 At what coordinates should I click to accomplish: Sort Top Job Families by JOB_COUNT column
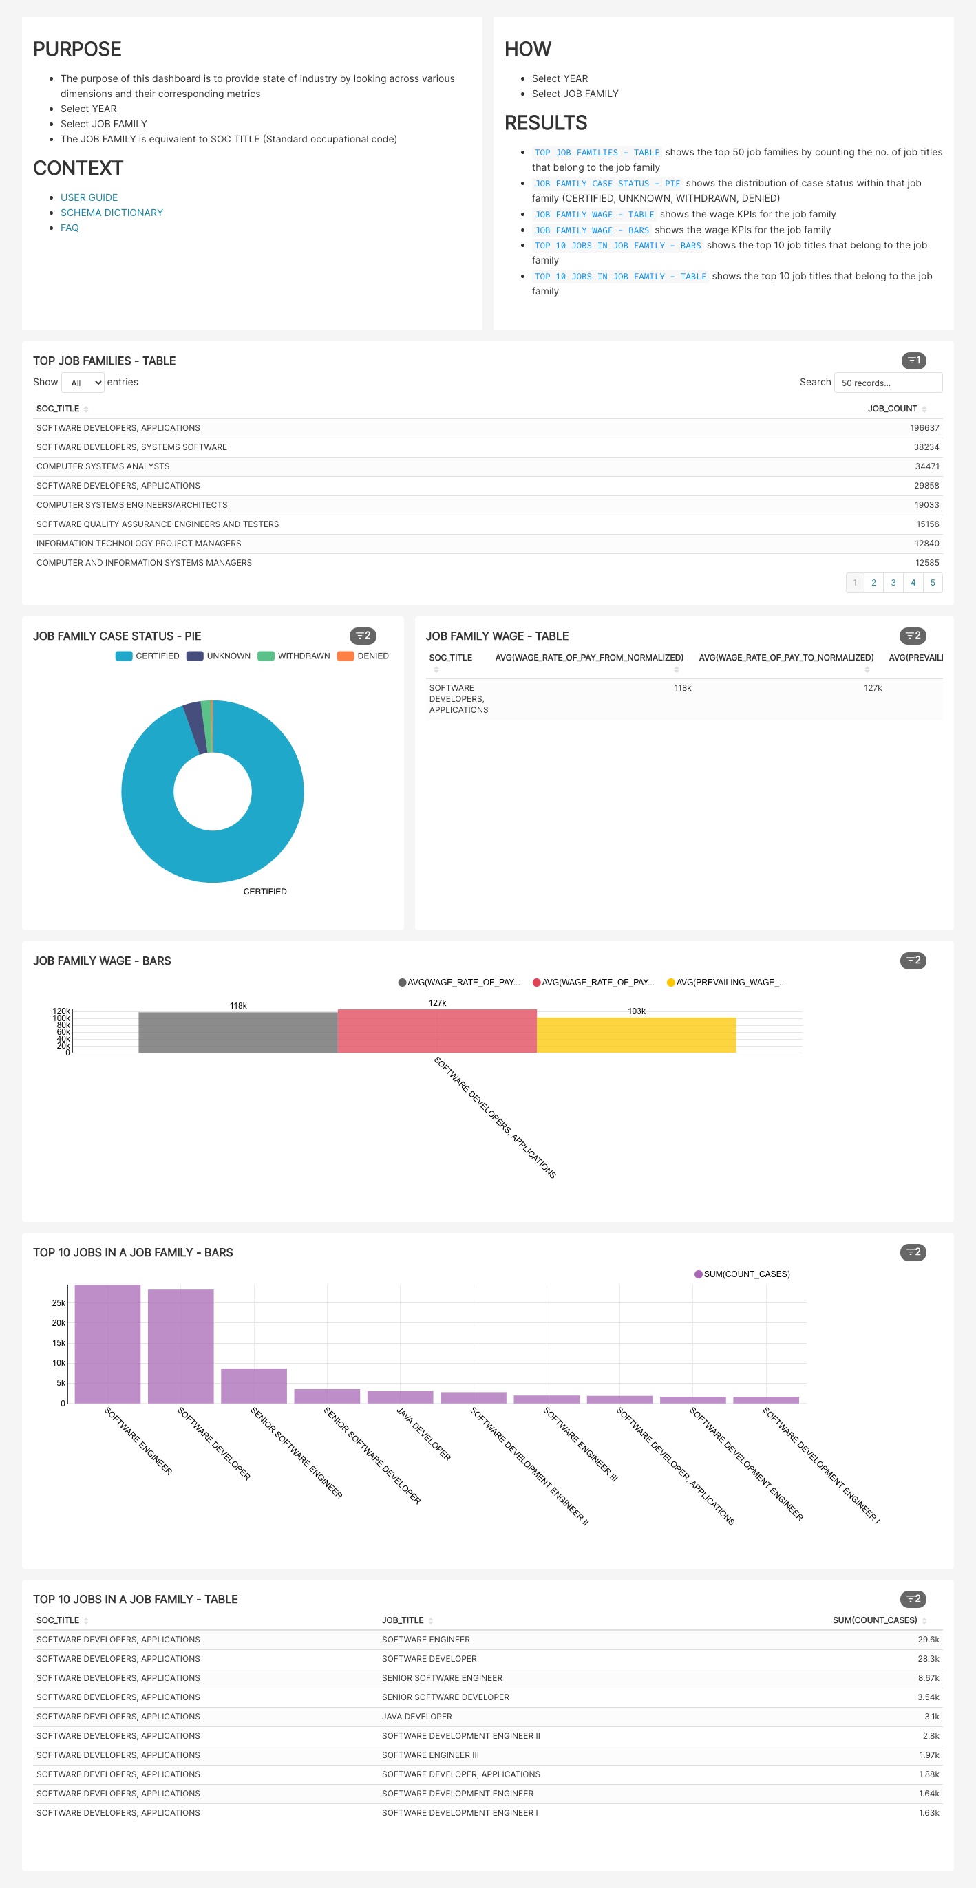tap(897, 409)
